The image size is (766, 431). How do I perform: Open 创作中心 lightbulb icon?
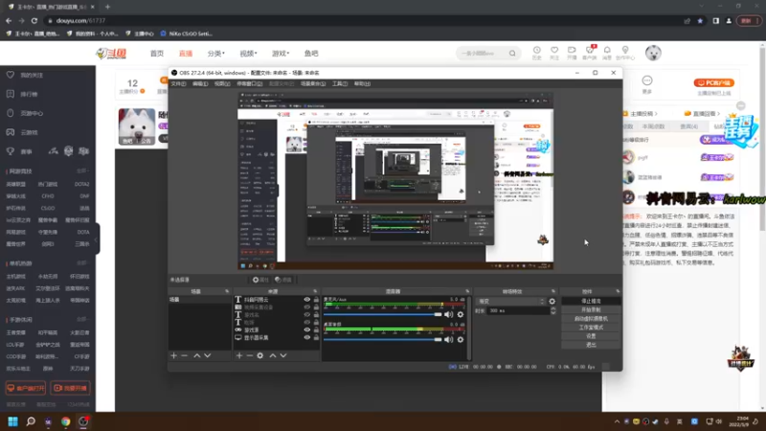[x=625, y=53]
